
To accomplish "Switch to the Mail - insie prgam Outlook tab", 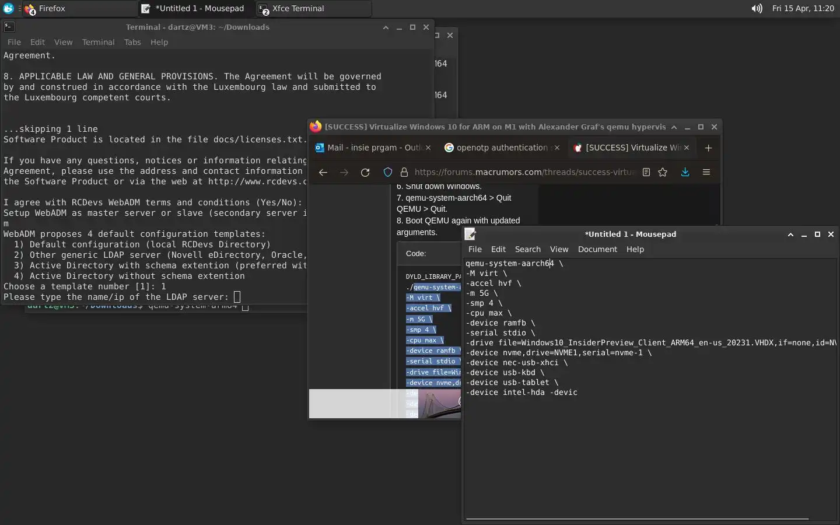I will pyautogui.click(x=373, y=148).
